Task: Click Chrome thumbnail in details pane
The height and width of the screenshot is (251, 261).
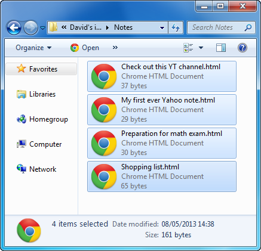Action: tap(29, 231)
